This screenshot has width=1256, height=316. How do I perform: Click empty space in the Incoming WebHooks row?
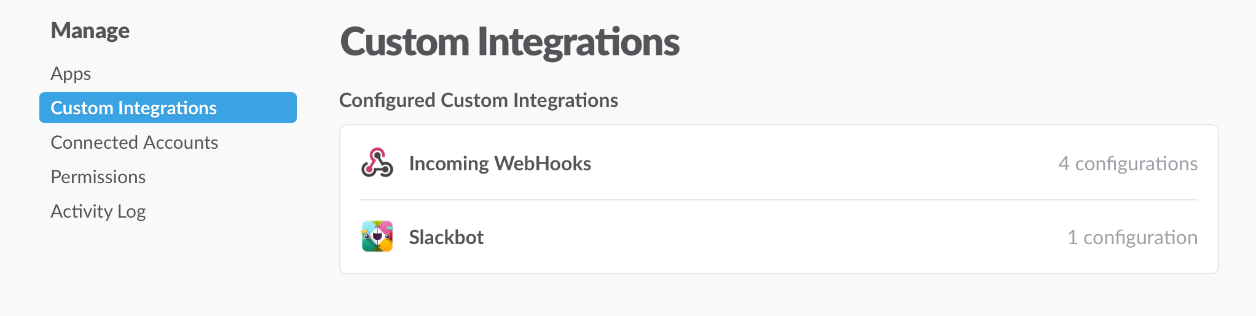pos(799,164)
